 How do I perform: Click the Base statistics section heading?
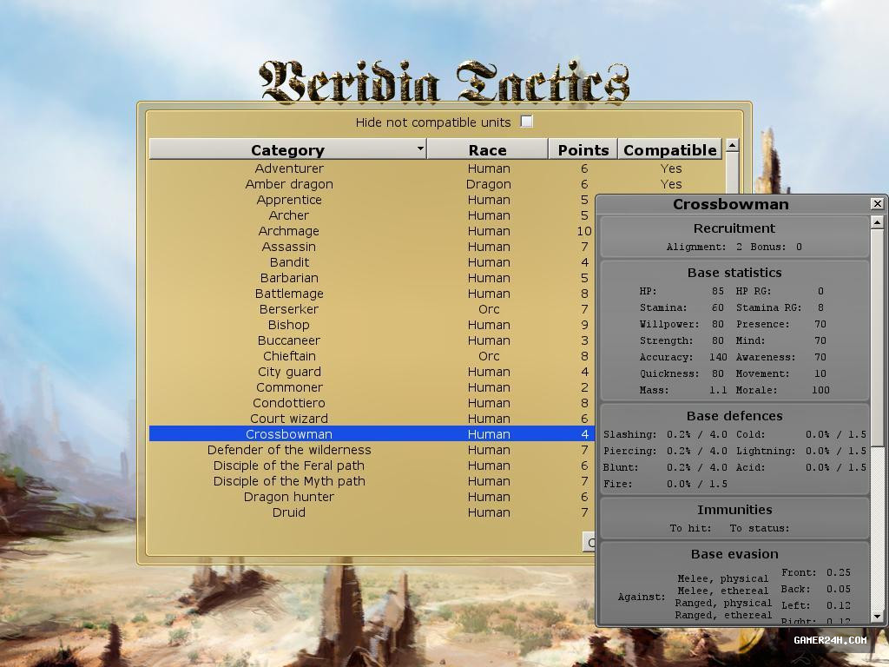click(734, 272)
